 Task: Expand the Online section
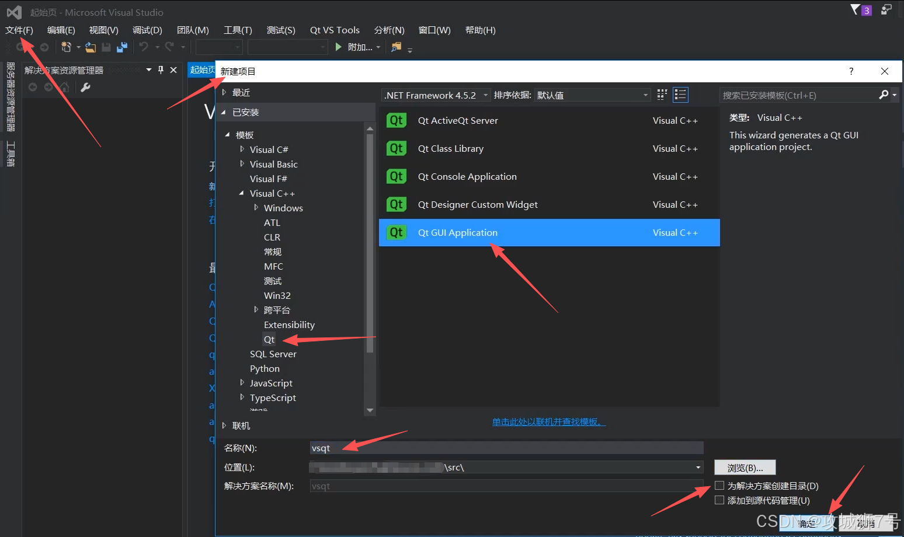point(224,426)
